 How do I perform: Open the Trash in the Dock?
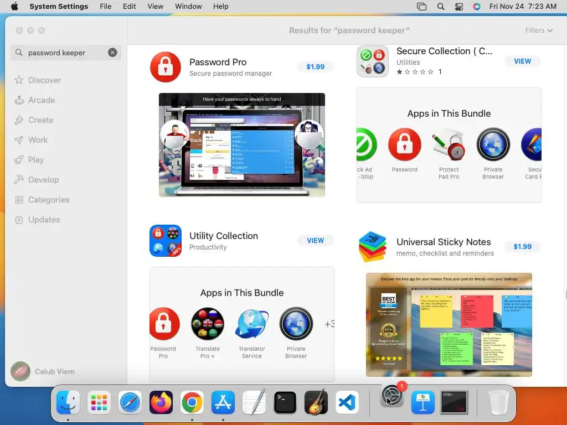[x=499, y=402]
